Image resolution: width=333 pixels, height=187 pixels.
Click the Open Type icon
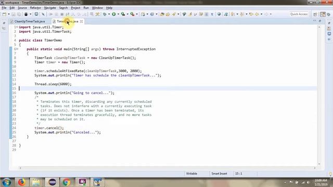coord(162,14)
